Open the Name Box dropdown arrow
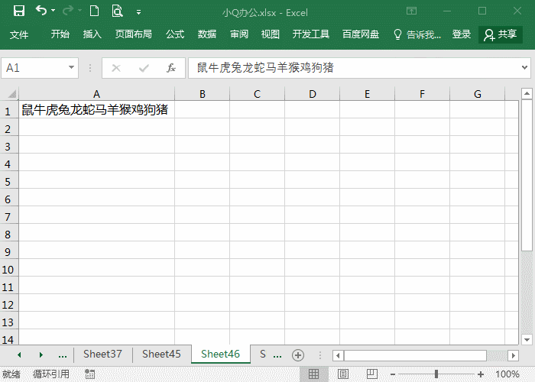The image size is (535, 382). [x=72, y=68]
